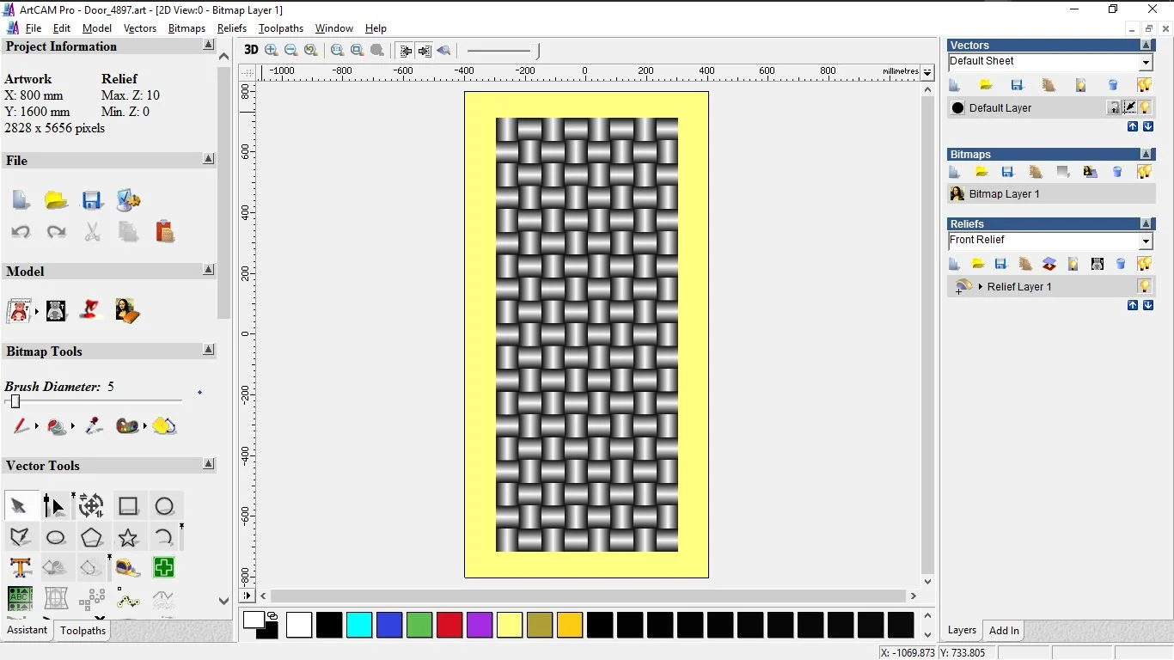
Task: Select the bitmap Paint Brush tool
Action: coord(21,425)
